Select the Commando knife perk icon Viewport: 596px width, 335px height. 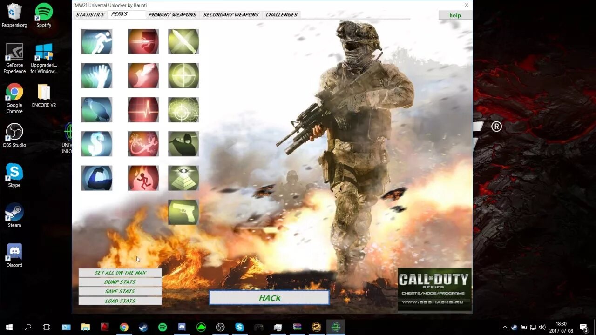click(x=183, y=41)
